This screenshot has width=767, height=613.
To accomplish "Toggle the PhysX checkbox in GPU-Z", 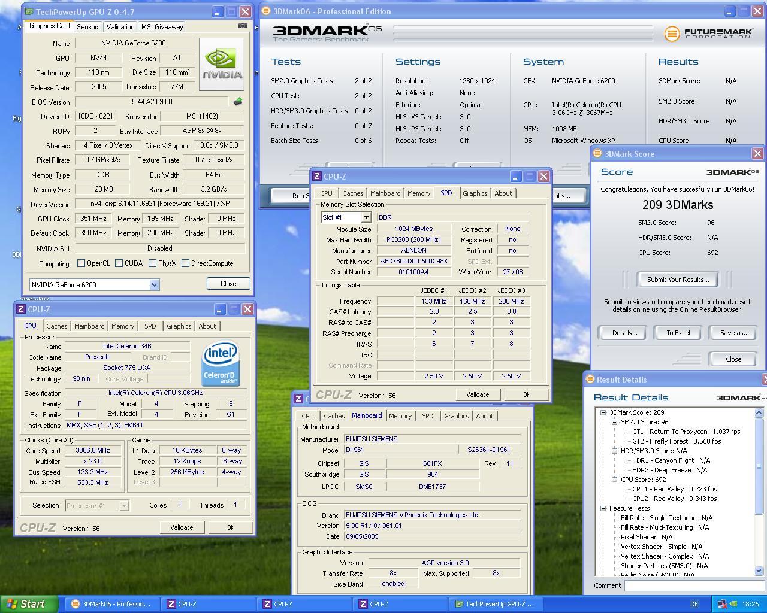I will tap(152, 263).
